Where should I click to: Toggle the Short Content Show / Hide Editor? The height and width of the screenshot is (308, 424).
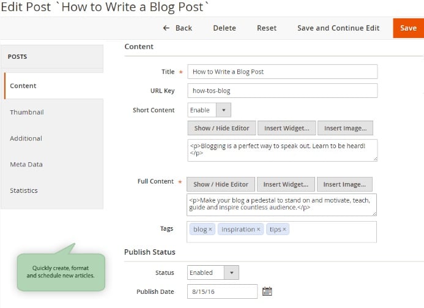pyautogui.click(x=221, y=128)
